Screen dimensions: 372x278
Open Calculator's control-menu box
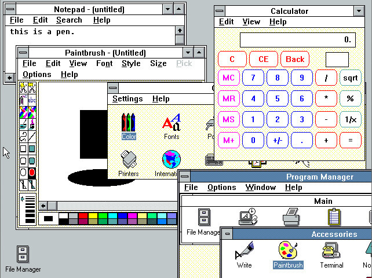(220, 11)
